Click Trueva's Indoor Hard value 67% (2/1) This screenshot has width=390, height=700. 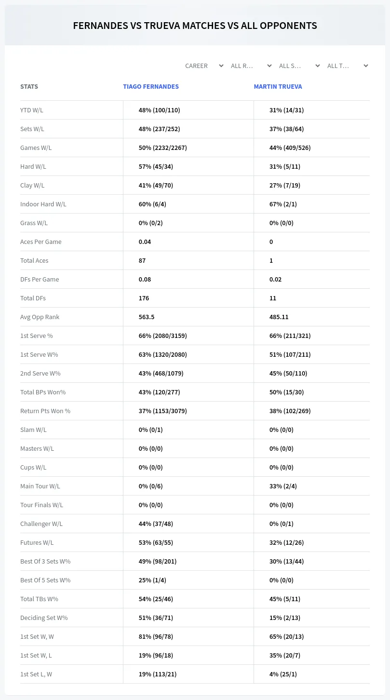point(283,204)
